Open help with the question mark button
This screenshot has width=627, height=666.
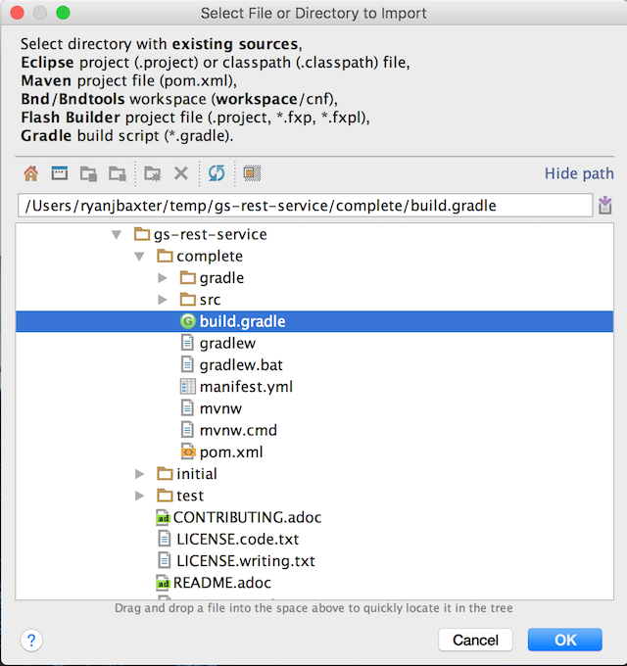pyautogui.click(x=31, y=641)
